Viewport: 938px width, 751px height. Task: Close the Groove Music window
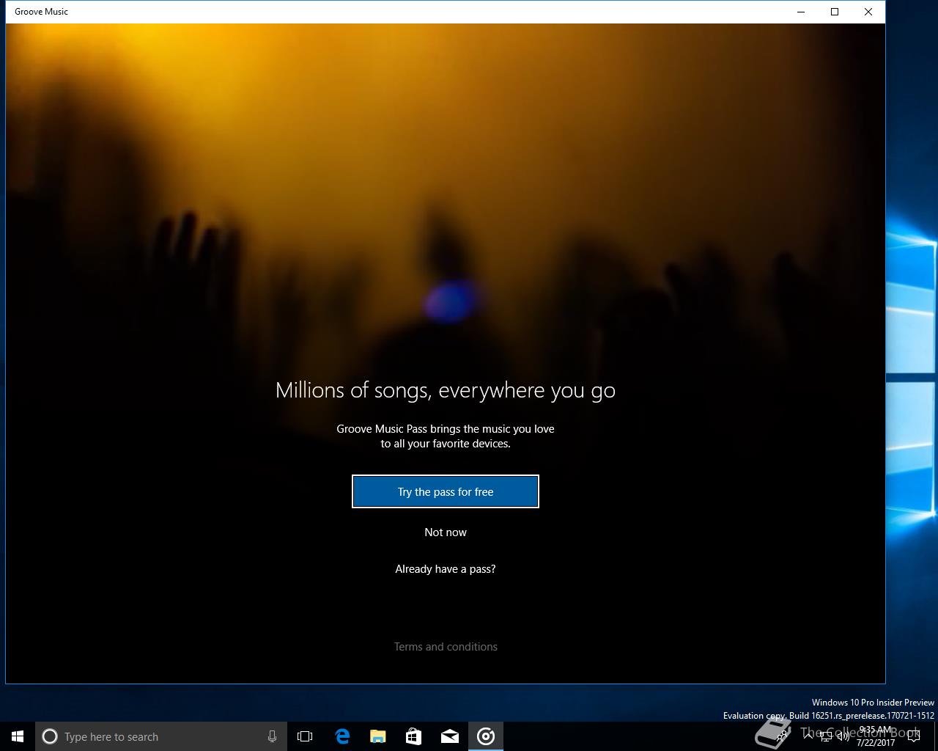click(868, 12)
